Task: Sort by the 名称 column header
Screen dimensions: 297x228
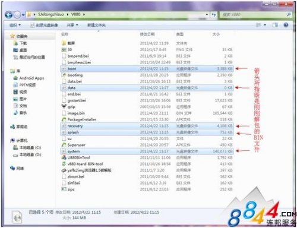Action: coord(65,34)
